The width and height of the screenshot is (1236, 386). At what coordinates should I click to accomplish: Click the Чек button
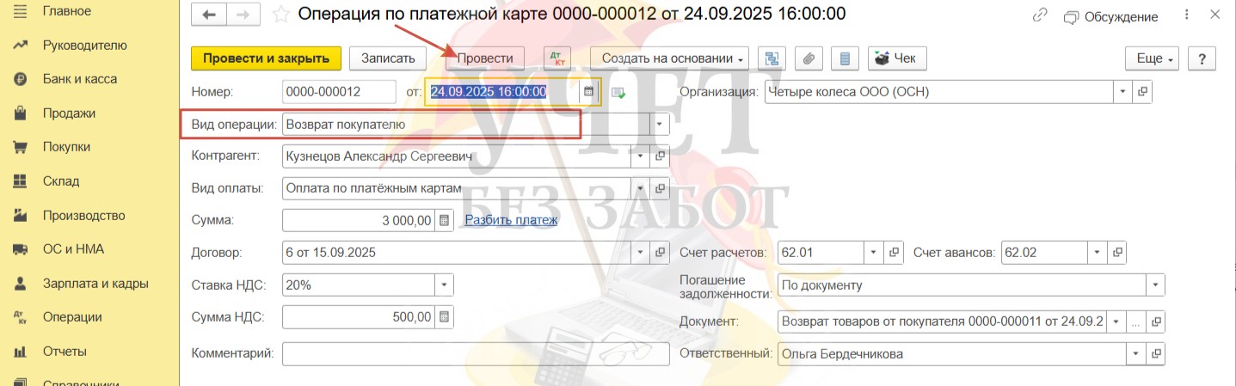pyautogui.click(x=896, y=58)
